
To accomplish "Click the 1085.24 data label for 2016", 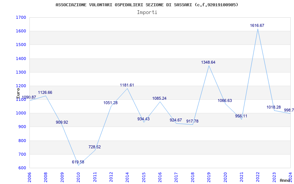I will click(x=159, y=98).
